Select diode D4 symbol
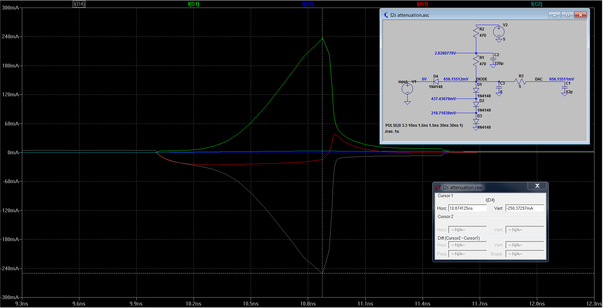603x308 pixels. (436, 82)
